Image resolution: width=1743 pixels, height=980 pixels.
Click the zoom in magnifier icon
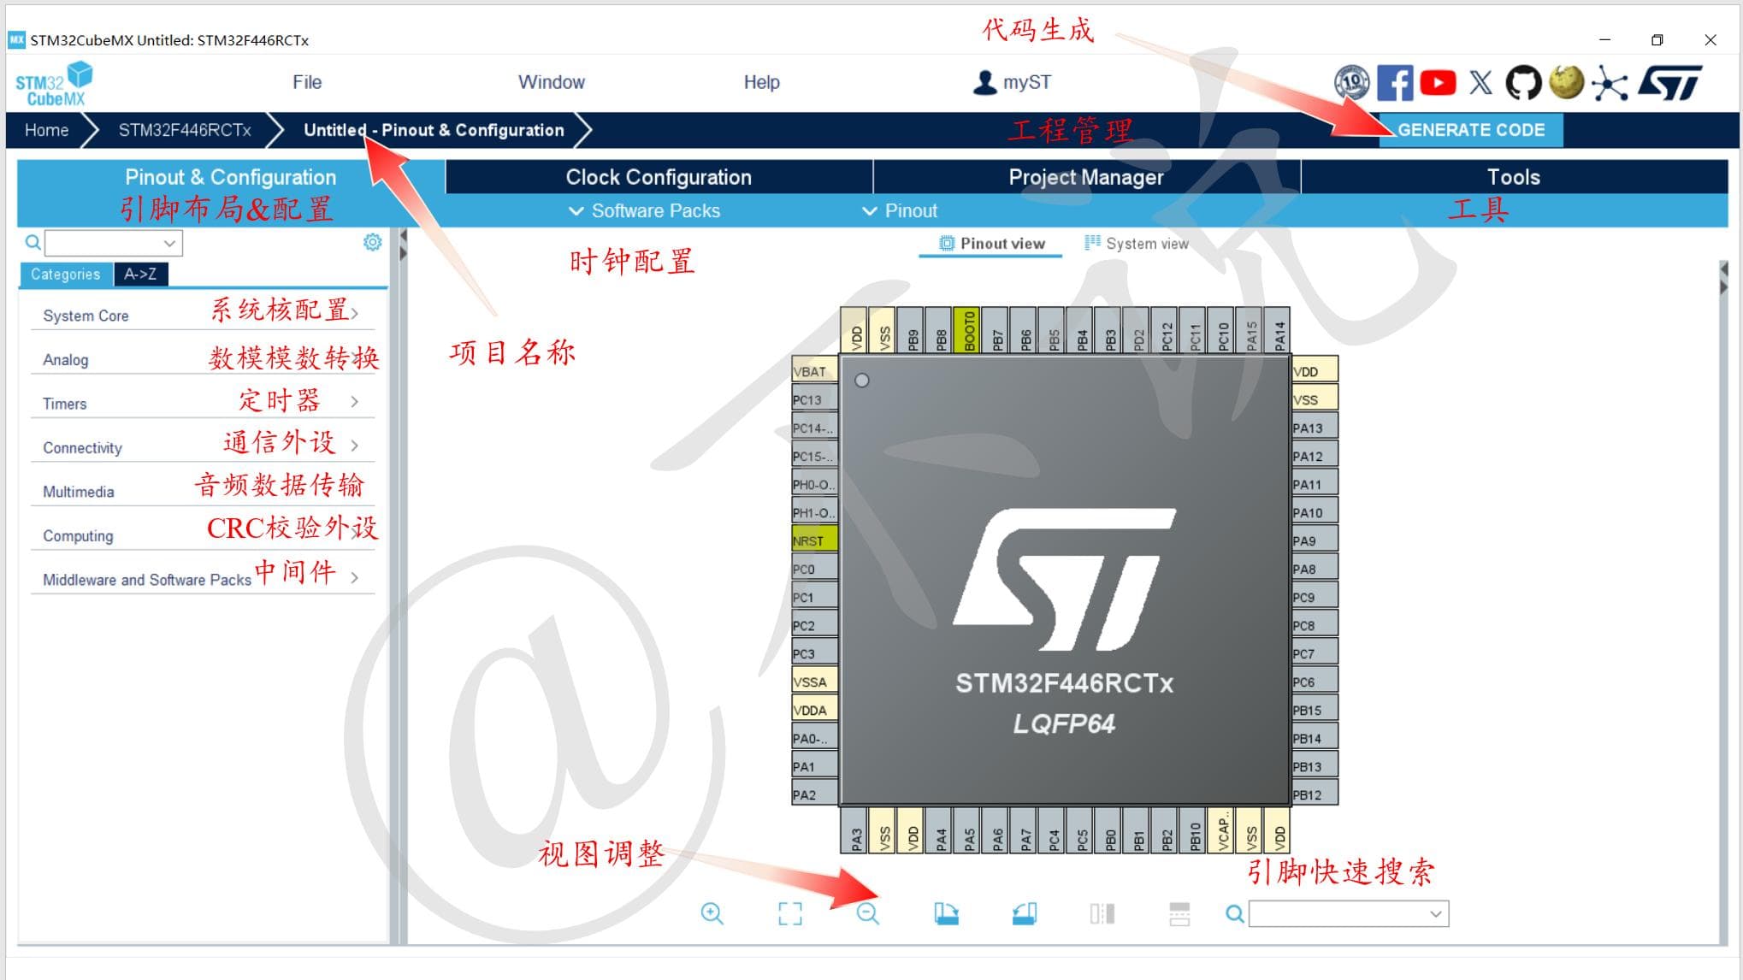pyautogui.click(x=712, y=913)
